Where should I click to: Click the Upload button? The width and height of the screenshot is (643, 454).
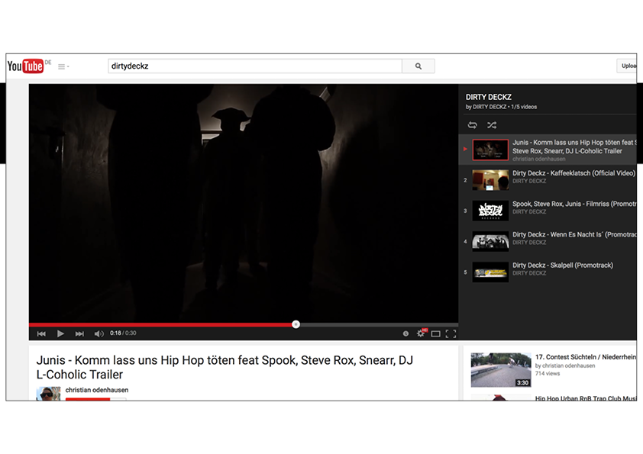(628, 66)
